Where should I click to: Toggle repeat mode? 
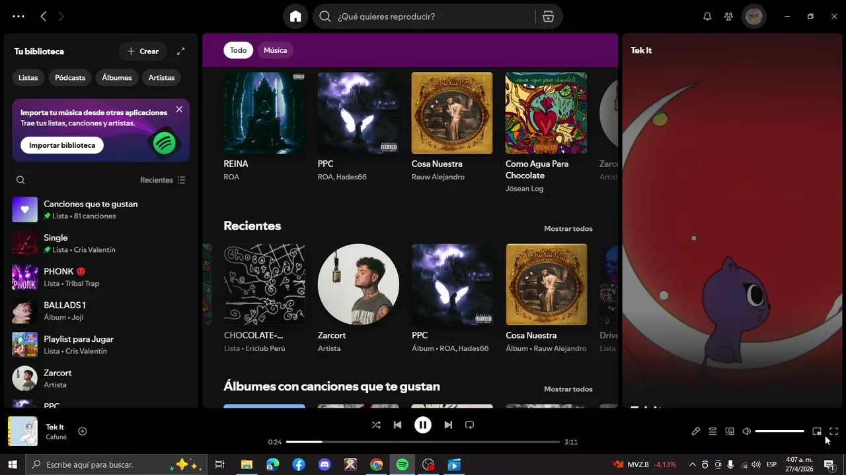pyautogui.click(x=469, y=425)
